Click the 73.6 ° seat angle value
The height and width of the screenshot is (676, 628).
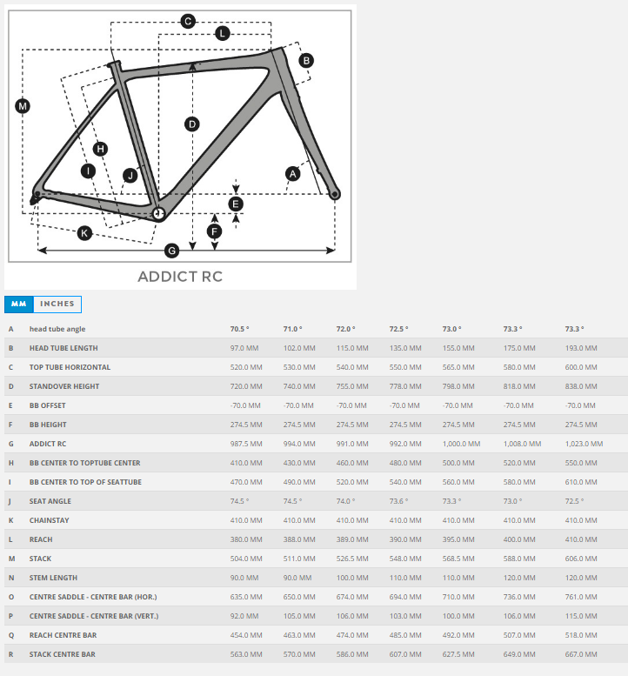(398, 501)
